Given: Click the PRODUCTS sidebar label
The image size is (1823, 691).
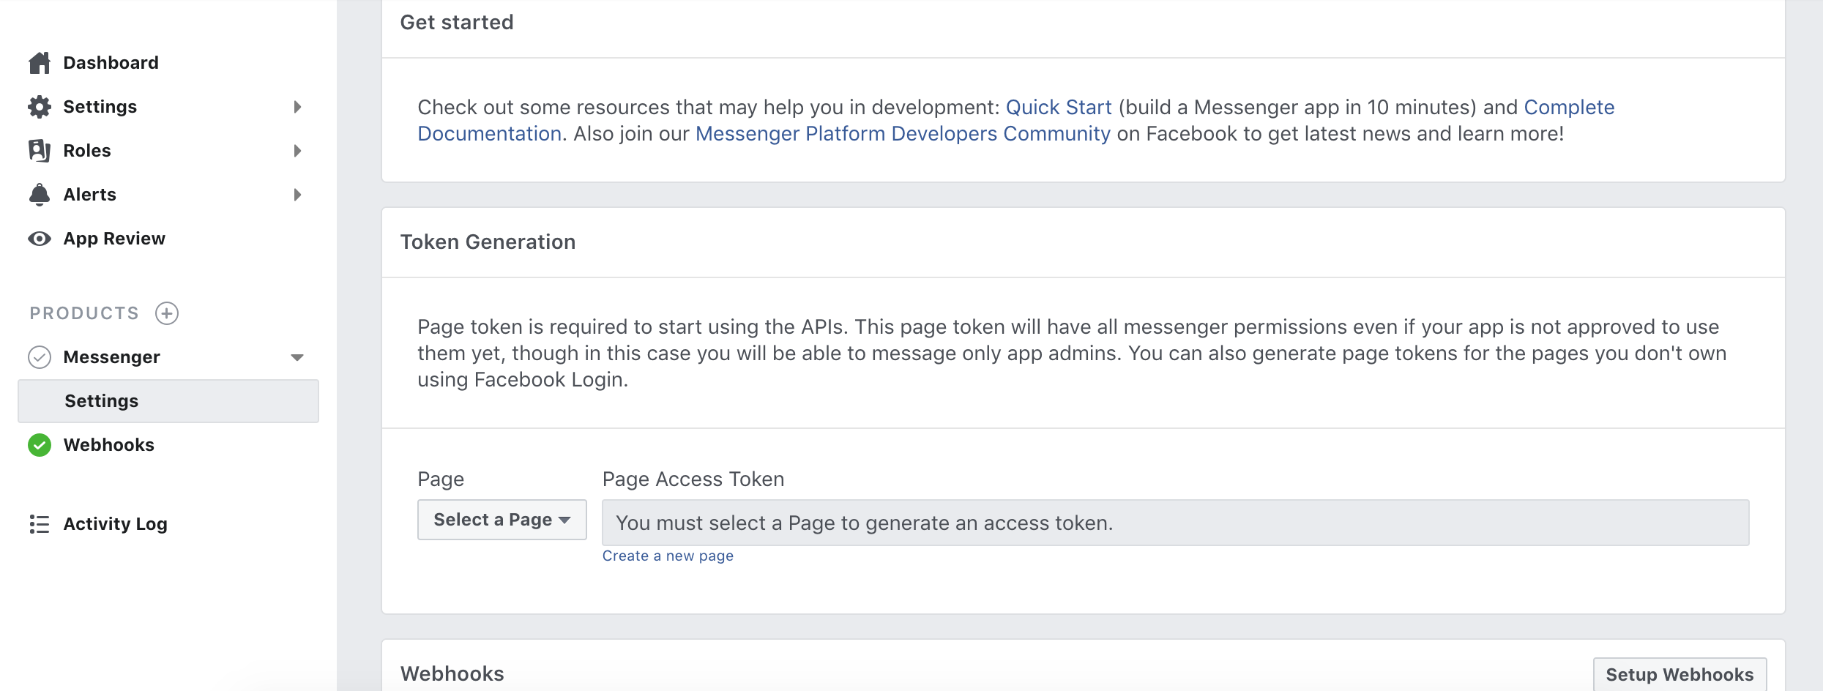Looking at the screenshot, I should (84, 313).
